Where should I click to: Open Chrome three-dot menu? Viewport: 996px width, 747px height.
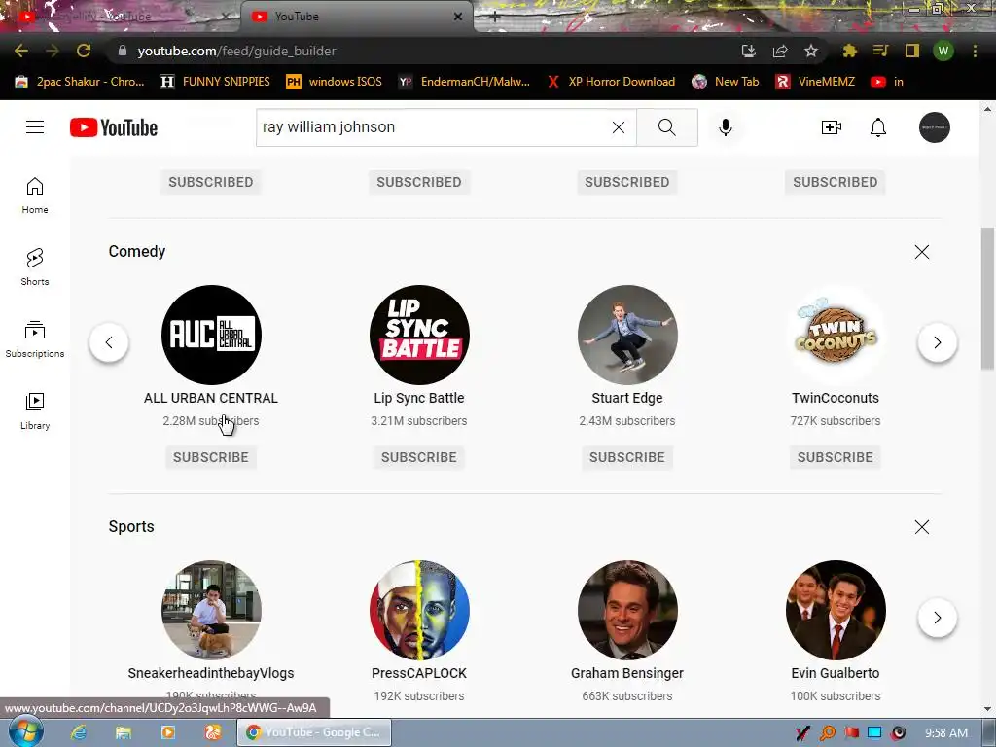[975, 51]
